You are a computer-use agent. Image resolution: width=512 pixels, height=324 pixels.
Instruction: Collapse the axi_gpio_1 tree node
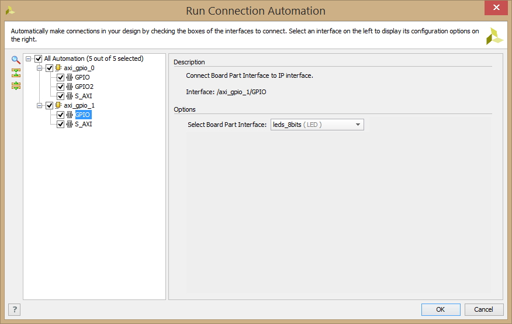[39, 105]
